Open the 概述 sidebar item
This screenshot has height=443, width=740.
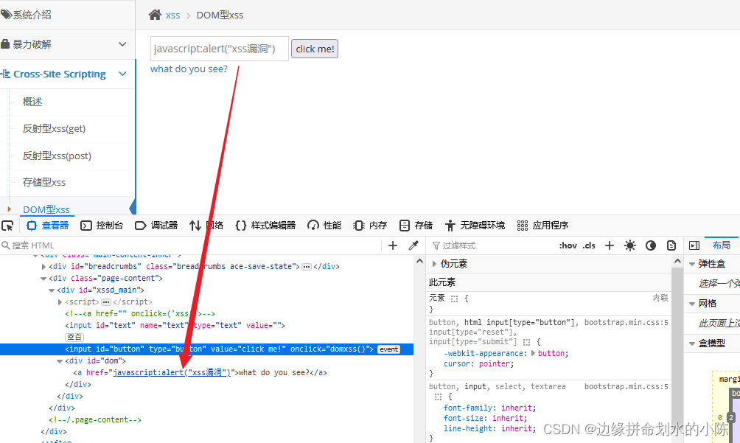[x=32, y=102]
